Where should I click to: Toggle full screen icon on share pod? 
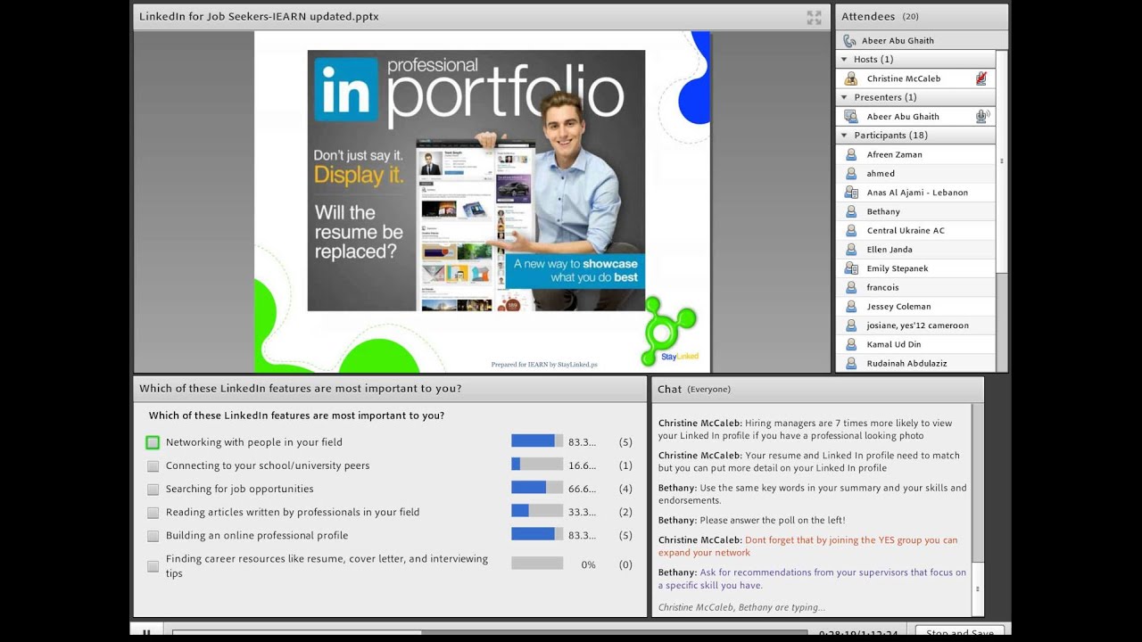pos(814,17)
